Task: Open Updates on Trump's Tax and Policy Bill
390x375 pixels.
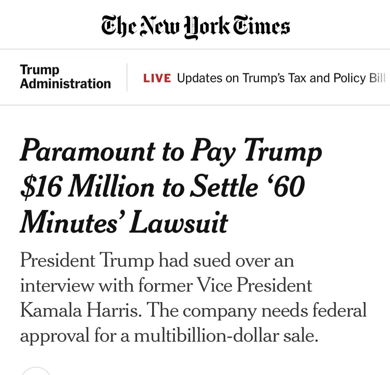Action: coord(281,78)
